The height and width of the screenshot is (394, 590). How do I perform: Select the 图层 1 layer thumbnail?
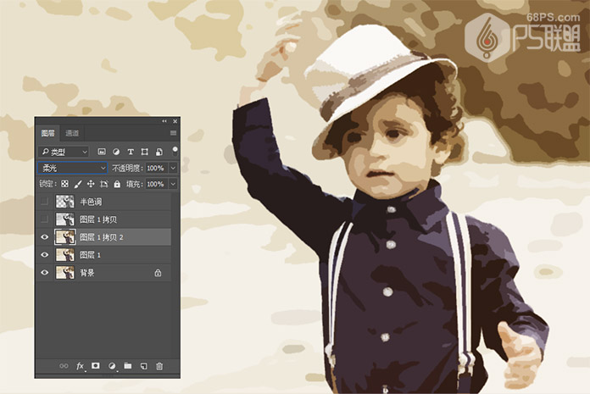coord(64,255)
